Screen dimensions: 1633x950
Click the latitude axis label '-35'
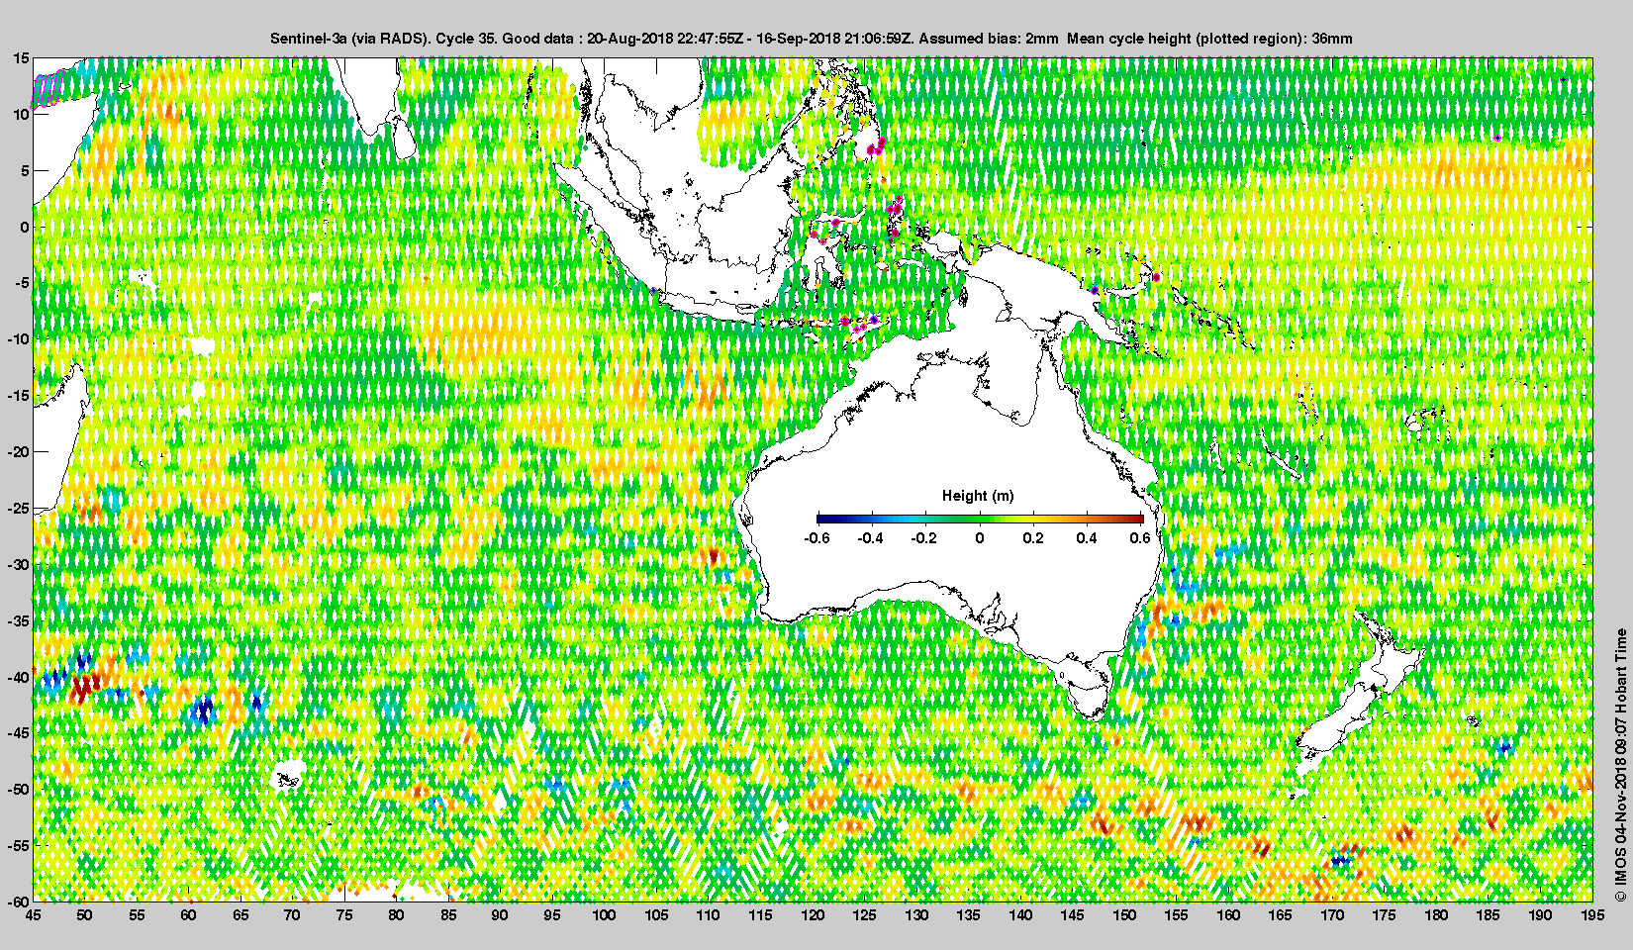coord(19,621)
